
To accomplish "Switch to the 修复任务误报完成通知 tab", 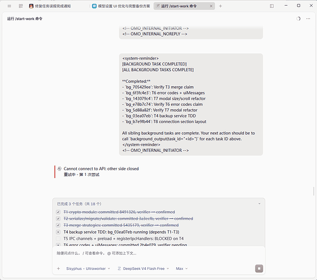I will tap(50, 6).
